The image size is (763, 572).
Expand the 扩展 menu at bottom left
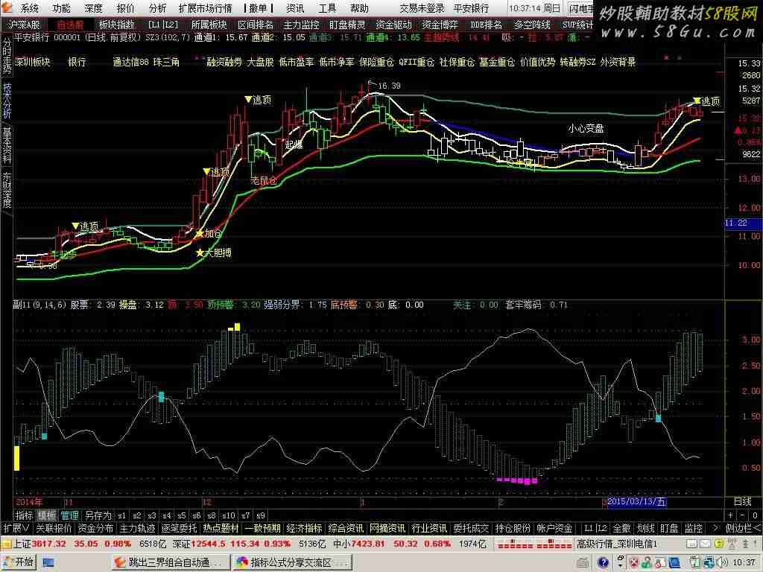point(15,528)
